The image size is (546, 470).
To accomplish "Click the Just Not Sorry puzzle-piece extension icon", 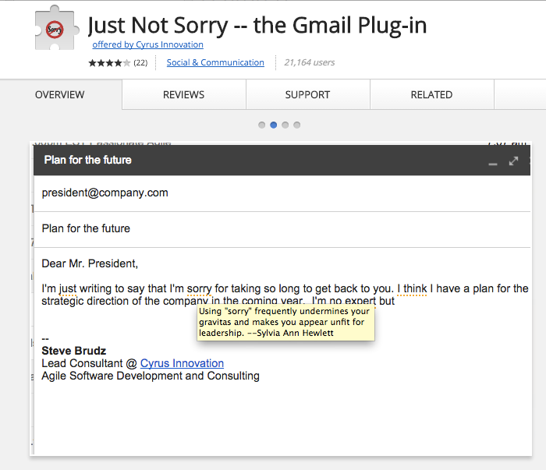I will click(56, 28).
